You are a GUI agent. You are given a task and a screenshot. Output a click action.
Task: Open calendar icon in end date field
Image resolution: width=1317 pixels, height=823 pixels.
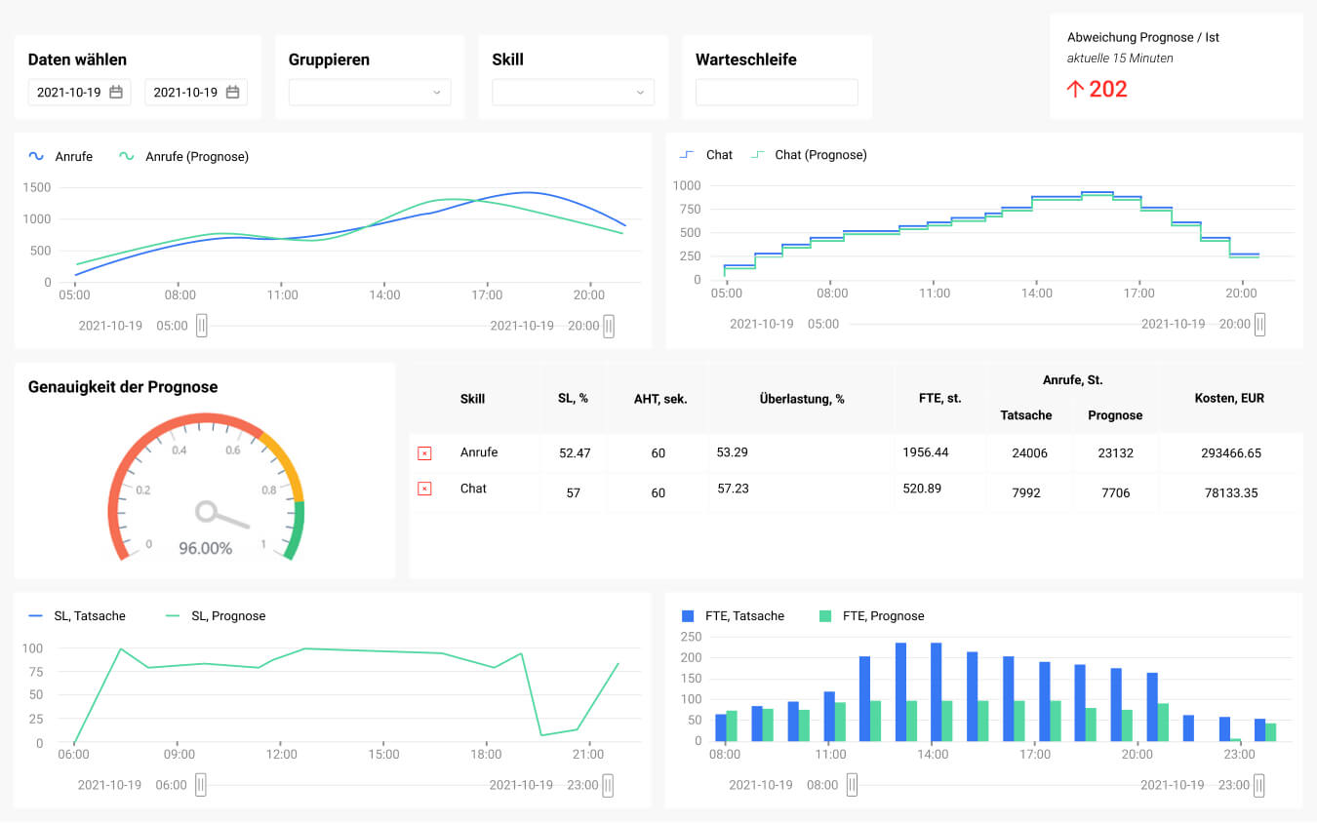pyautogui.click(x=233, y=93)
